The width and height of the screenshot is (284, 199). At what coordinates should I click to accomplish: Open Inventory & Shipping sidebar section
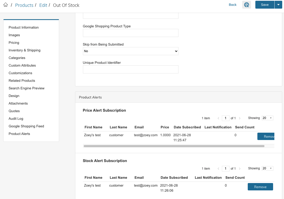[x=24, y=50]
